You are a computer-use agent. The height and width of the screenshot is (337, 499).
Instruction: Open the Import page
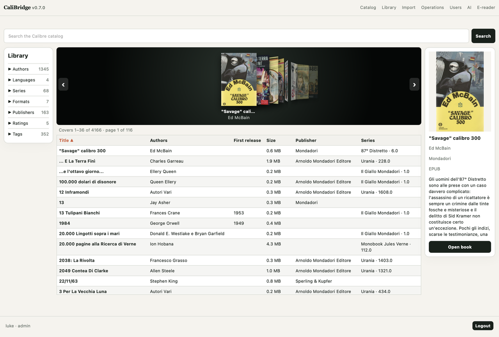[408, 7]
